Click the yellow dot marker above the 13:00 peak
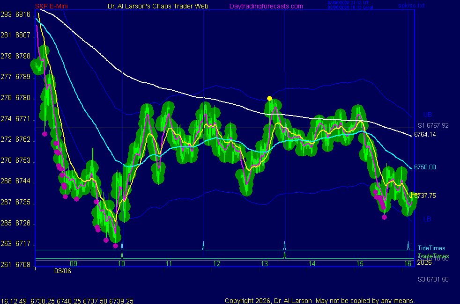This screenshot has width=460, height=304. pyautogui.click(x=269, y=98)
